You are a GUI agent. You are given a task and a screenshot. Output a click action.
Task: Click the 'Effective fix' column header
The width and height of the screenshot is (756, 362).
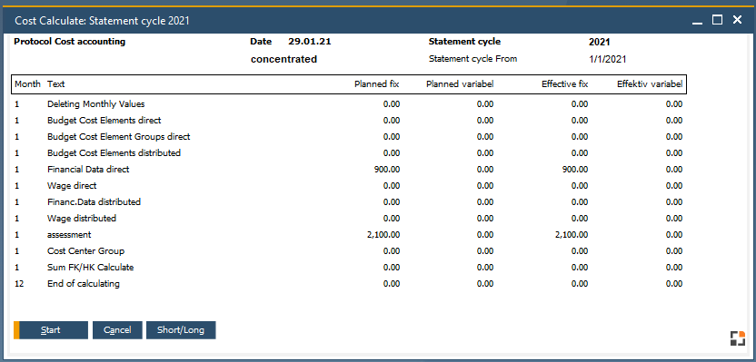pyautogui.click(x=564, y=84)
